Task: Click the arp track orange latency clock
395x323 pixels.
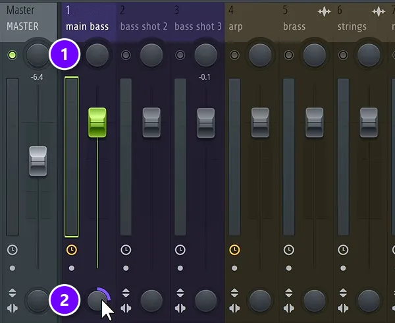Action: [x=234, y=250]
